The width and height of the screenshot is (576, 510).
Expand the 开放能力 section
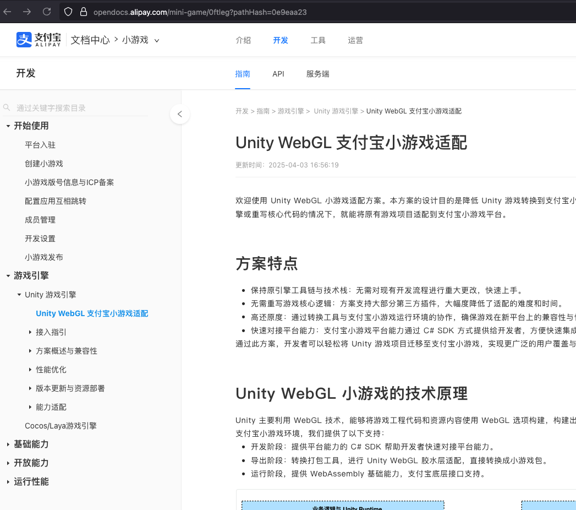[8, 463]
